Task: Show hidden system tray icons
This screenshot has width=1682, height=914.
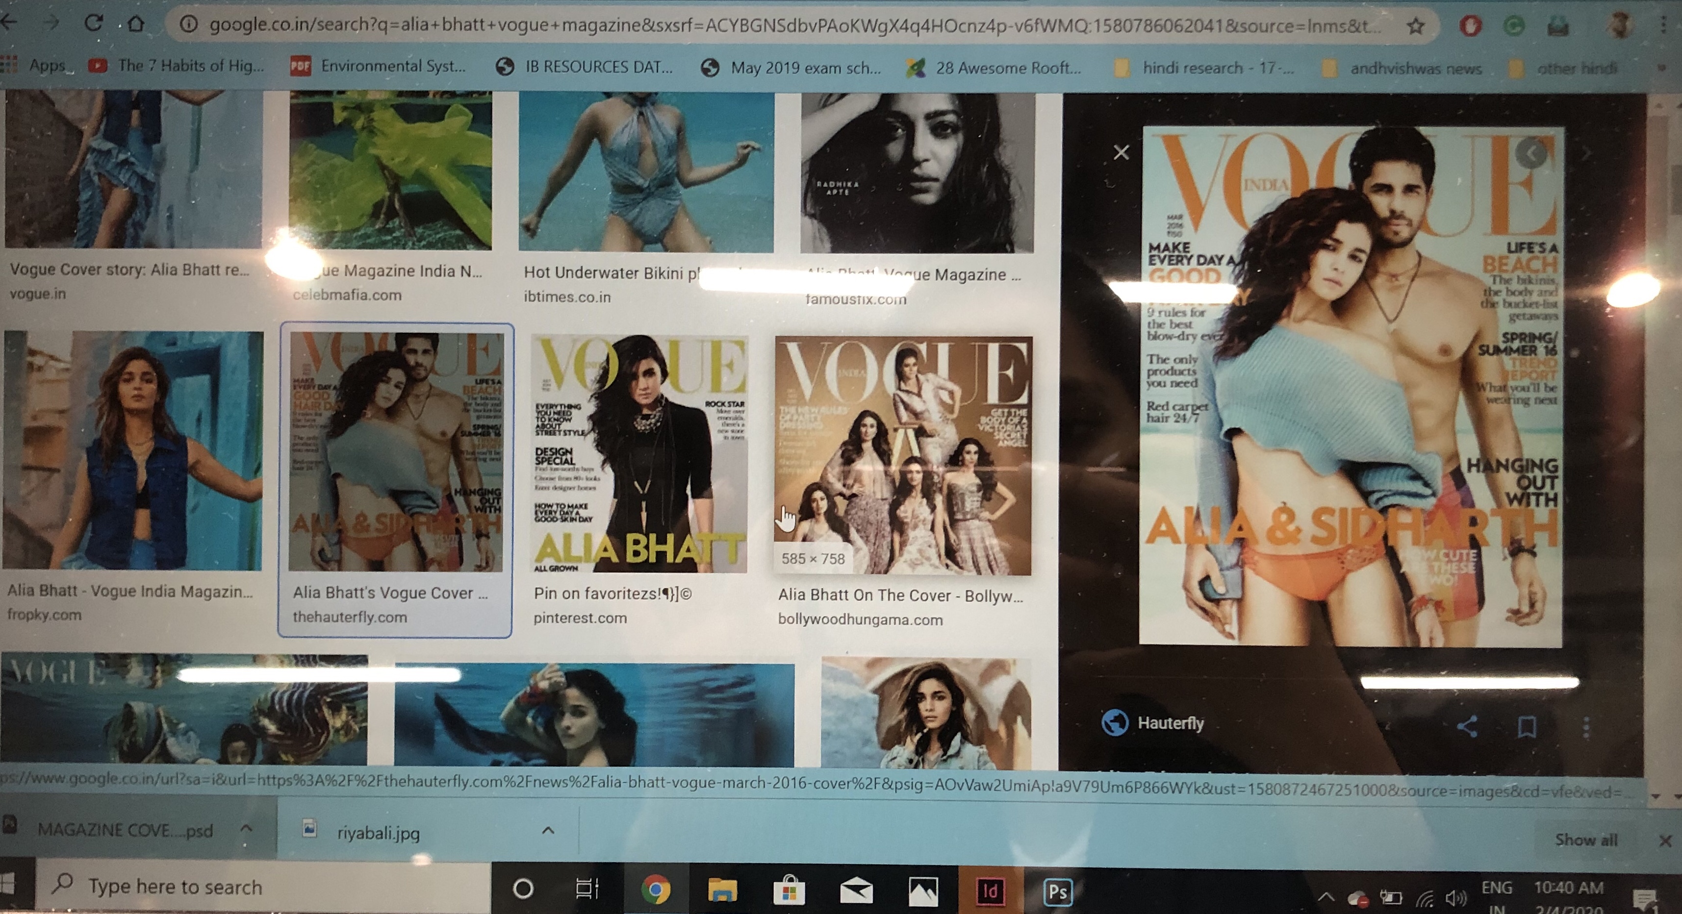Action: 1325,897
